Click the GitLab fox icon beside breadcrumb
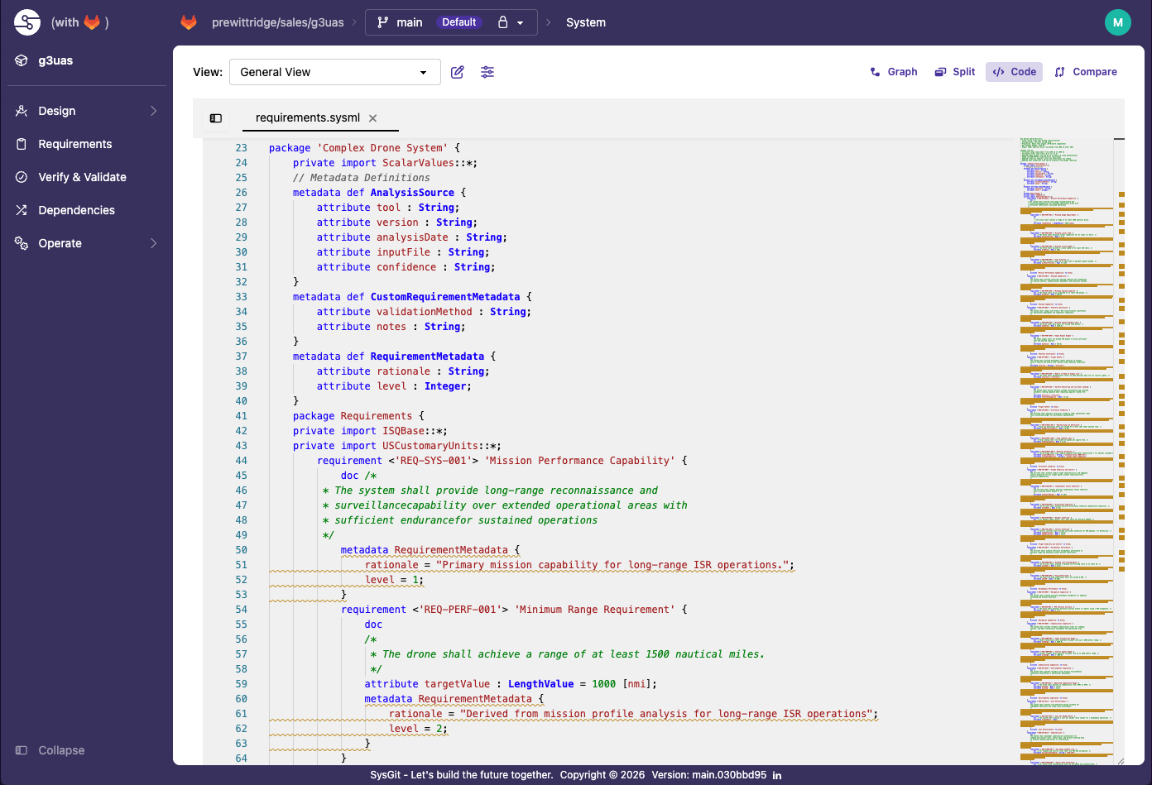1152x785 pixels. click(189, 22)
